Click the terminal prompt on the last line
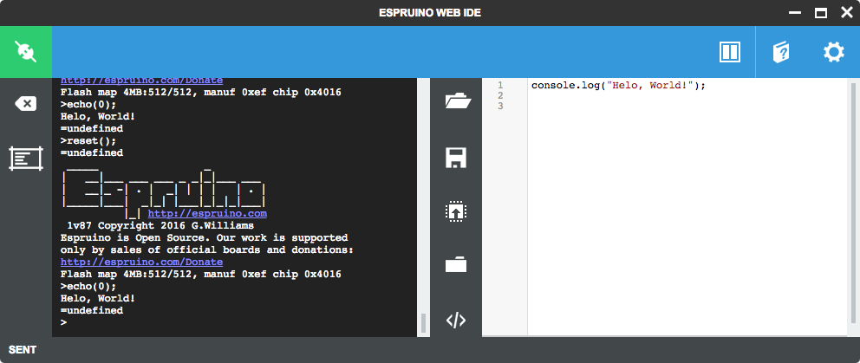This screenshot has height=363, width=860. pyautogui.click(x=63, y=322)
